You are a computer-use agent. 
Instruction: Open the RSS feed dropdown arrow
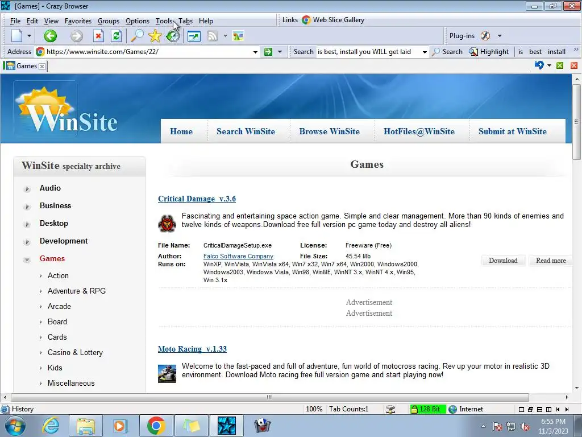pyautogui.click(x=225, y=36)
